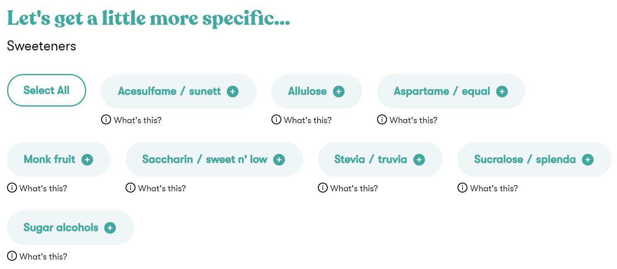
Task: Click the plus icon on Acesulfame / sunett
Action: click(x=233, y=91)
